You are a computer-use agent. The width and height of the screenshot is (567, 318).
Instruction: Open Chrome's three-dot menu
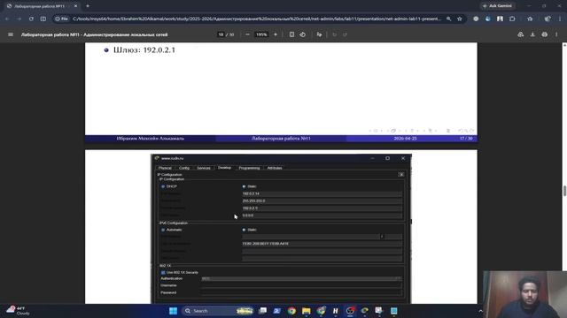pos(560,19)
